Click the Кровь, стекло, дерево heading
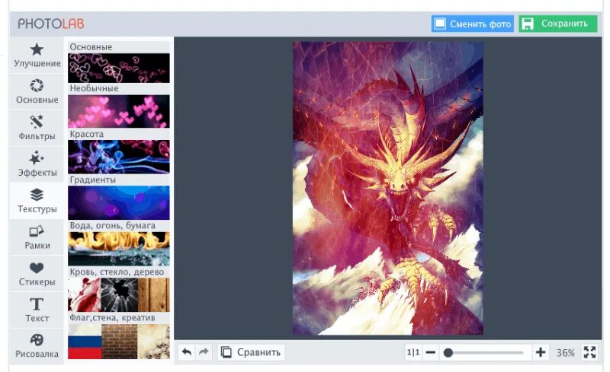Screen dimensions: 610x372 pos(117,272)
